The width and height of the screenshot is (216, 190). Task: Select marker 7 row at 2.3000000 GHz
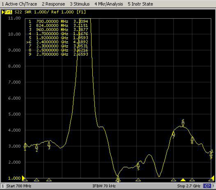pyautogui.click(x=58, y=46)
